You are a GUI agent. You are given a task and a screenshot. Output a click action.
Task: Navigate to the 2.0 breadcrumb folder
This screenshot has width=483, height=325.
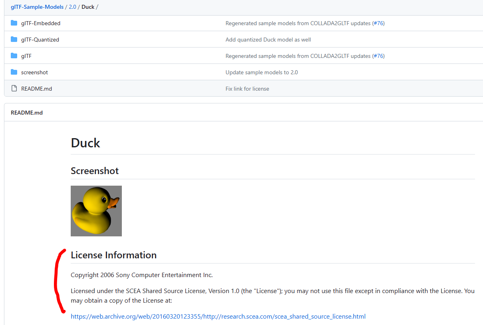coord(72,7)
